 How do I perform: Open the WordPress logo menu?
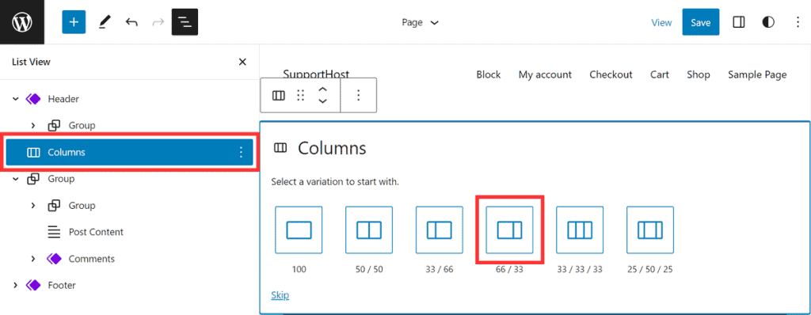(x=22, y=22)
